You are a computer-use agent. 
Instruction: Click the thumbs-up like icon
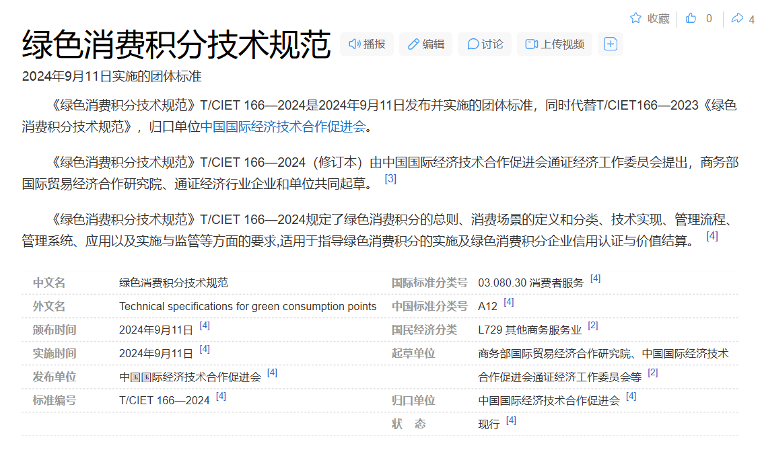pyautogui.click(x=691, y=18)
